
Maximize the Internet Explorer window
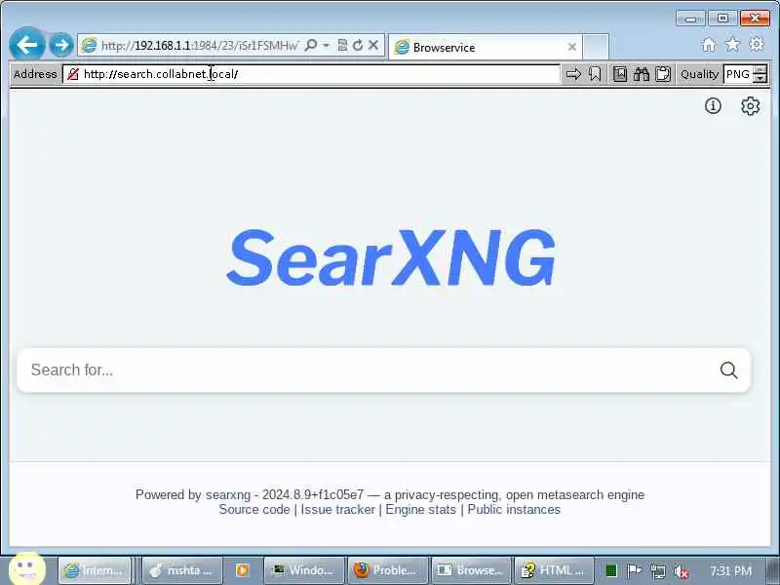tap(722, 19)
